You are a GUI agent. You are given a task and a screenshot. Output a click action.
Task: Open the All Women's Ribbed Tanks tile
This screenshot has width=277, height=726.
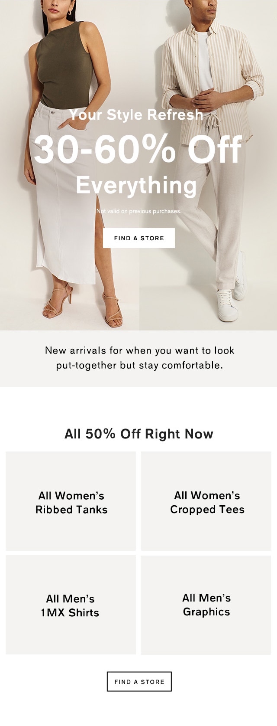[71, 501]
